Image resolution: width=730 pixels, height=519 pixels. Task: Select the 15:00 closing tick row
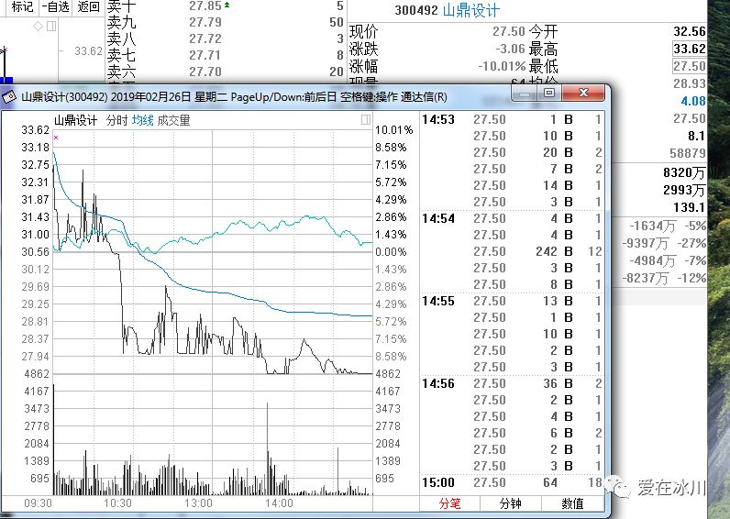tap(512, 482)
